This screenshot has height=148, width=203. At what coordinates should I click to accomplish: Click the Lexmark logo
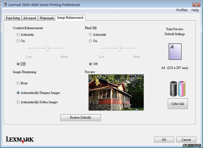click(20, 140)
